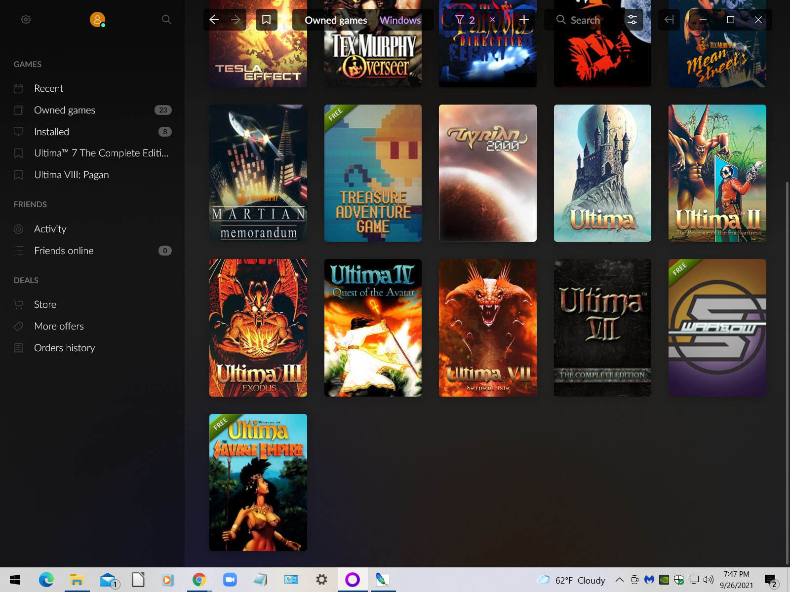
Task: Select the Owned games title tab
Action: 336,20
